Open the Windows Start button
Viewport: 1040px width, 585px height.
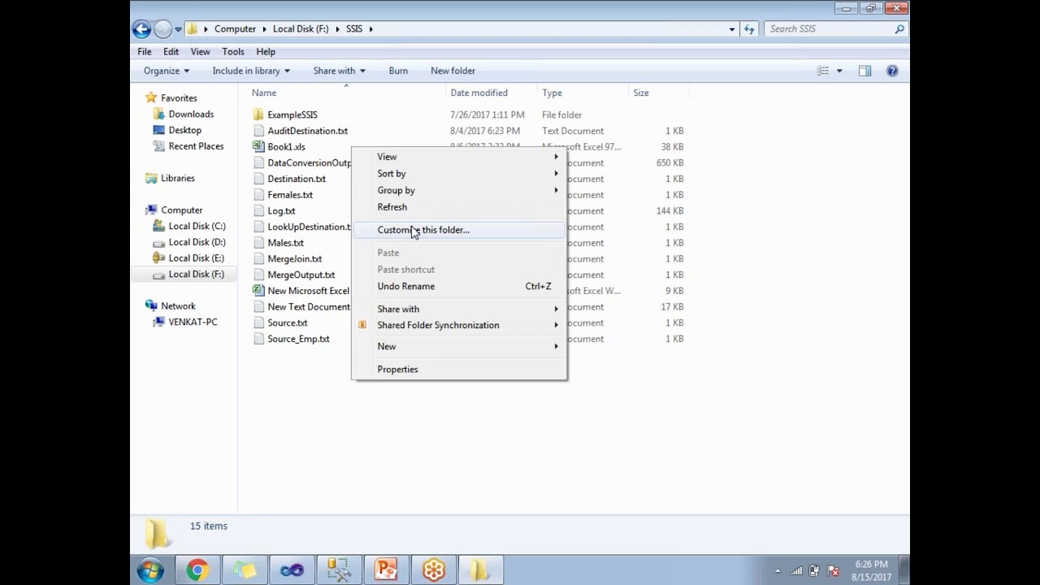tap(150, 570)
